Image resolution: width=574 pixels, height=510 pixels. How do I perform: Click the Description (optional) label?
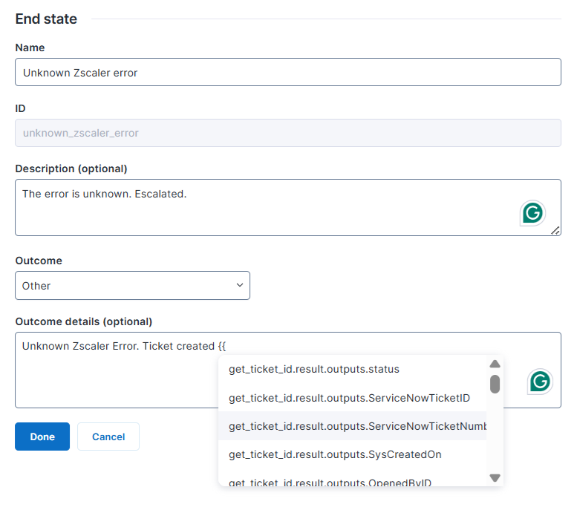coord(71,169)
